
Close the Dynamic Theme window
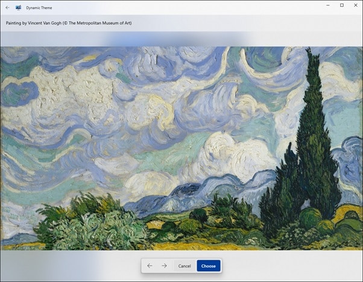[x=356, y=5]
